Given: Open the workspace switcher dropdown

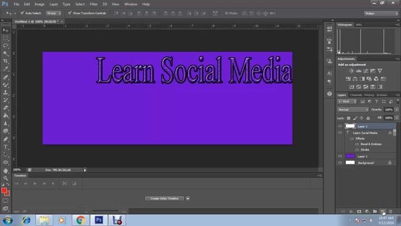Looking at the screenshot, I should [381, 13].
